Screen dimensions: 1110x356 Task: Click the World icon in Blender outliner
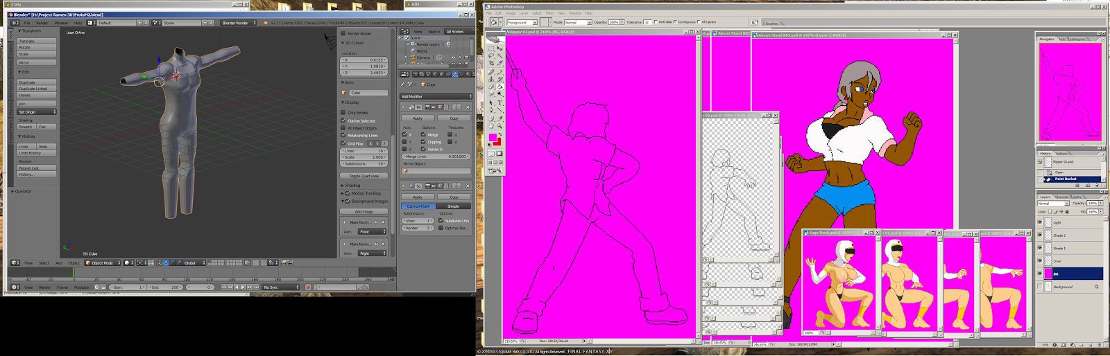coord(413,51)
